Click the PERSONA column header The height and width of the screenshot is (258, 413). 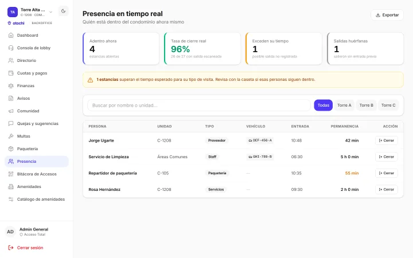coord(98,126)
